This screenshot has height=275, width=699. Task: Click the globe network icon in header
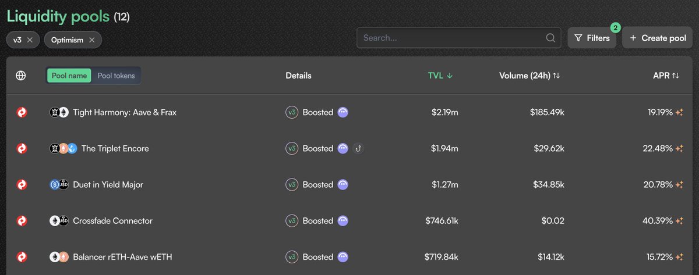(x=21, y=76)
